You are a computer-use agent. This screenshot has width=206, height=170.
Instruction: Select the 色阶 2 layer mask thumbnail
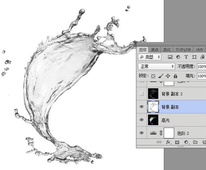(x=169, y=133)
